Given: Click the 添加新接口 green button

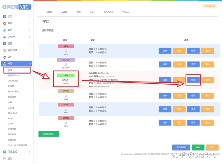Looking at the screenshot, I should point(49,134).
